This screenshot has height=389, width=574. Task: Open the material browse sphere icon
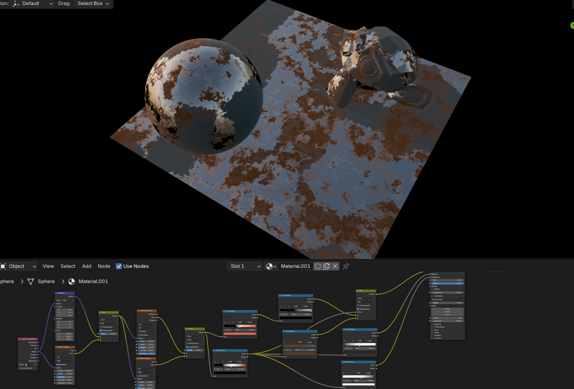pos(270,266)
